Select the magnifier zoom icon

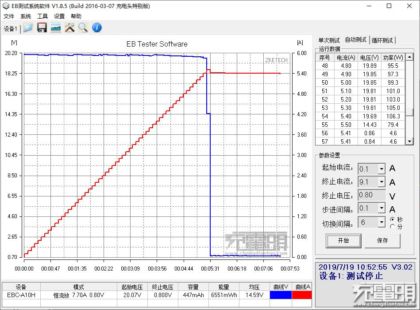82,28
